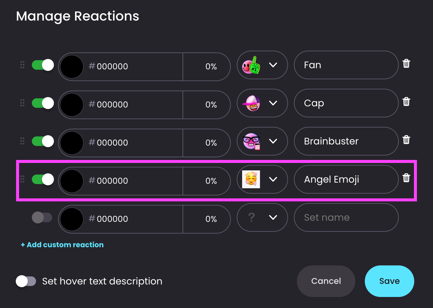Screen dimensions: 433x308
Task: Toggle Set hover text description switch
Action: pyautogui.click(x=26, y=281)
